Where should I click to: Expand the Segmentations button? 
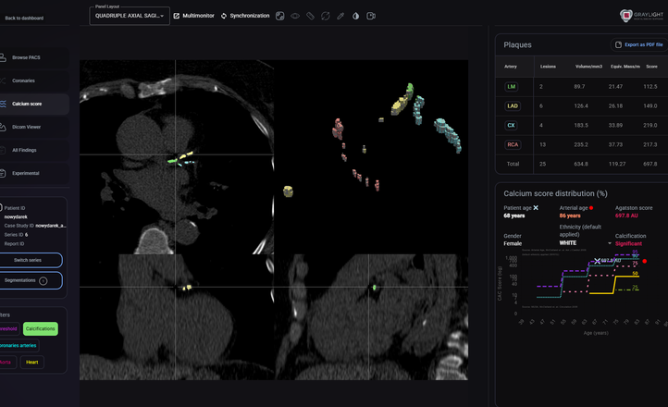[x=31, y=280]
